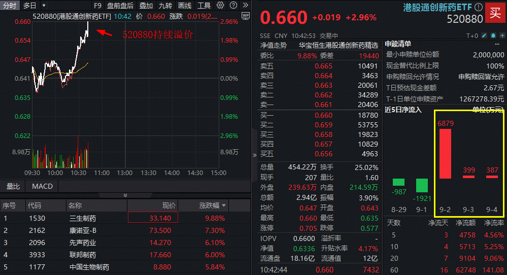Click the pencil note icon

484,36
